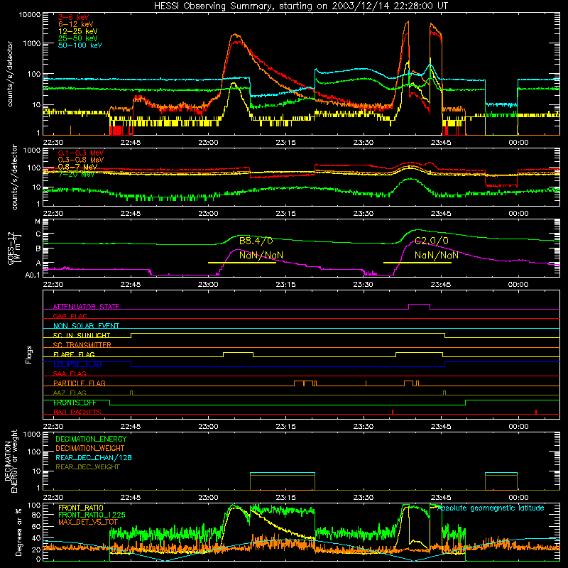The image size is (568, 568).
Task: Click the FRONT_RATIO_1225 legend label
Action: pos(92,515)
